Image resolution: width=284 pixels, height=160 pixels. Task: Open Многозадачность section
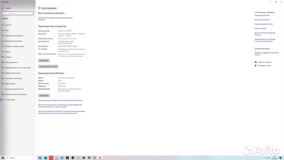tap(11, 62)
